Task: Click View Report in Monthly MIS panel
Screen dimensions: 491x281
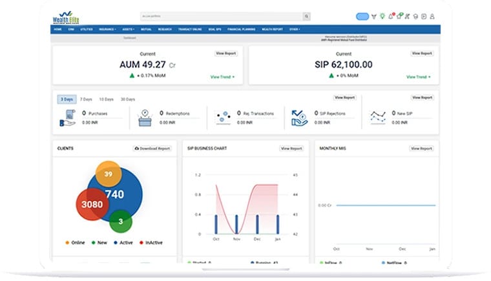Action: [x=421, y=149]
